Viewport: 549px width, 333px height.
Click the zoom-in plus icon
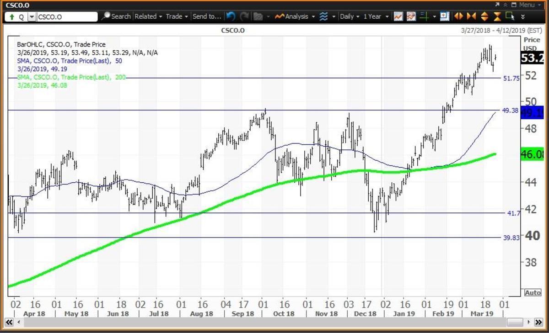(x=445, y=16)
